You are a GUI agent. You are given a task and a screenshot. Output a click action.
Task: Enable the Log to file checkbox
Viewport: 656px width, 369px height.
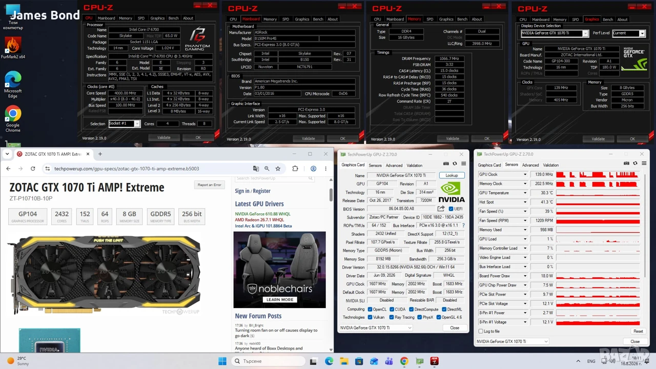coord(480,332)
